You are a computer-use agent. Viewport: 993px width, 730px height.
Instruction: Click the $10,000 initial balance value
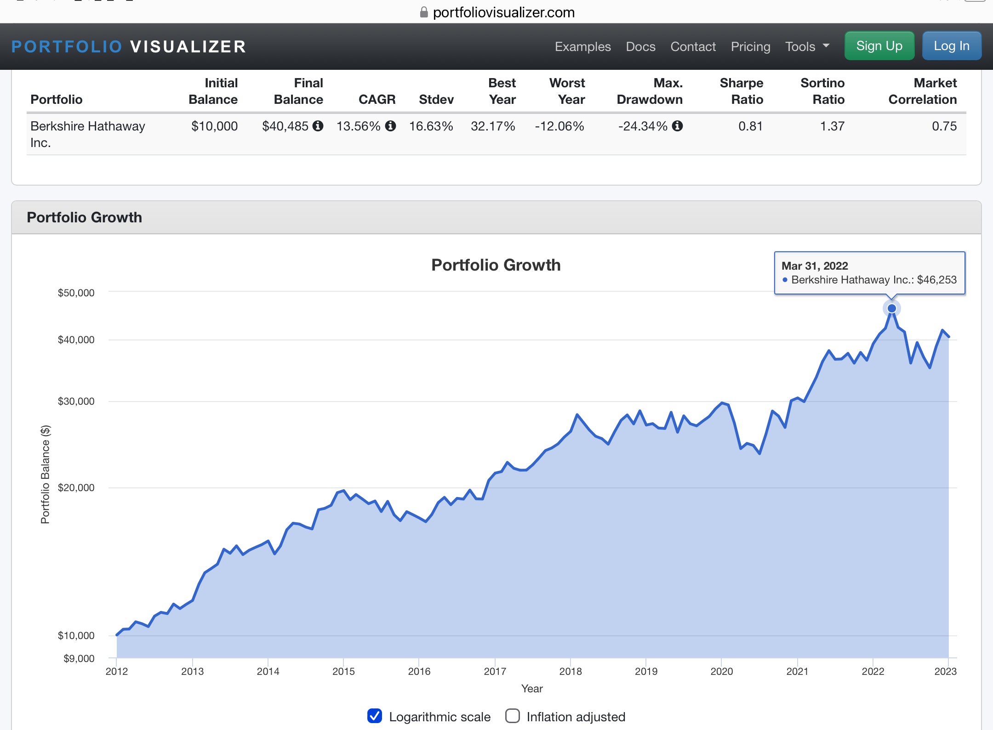[x=214, y=126]
